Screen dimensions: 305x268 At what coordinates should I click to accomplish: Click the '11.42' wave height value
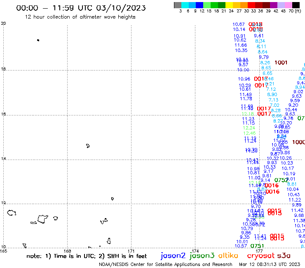tap(297, 210)
